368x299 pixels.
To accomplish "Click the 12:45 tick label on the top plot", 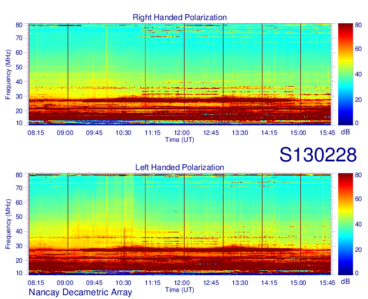I will [x=211, y=133].
